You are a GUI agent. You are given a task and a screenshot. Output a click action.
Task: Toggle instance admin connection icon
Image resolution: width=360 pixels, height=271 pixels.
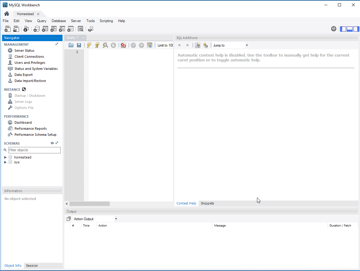point(24,89)
